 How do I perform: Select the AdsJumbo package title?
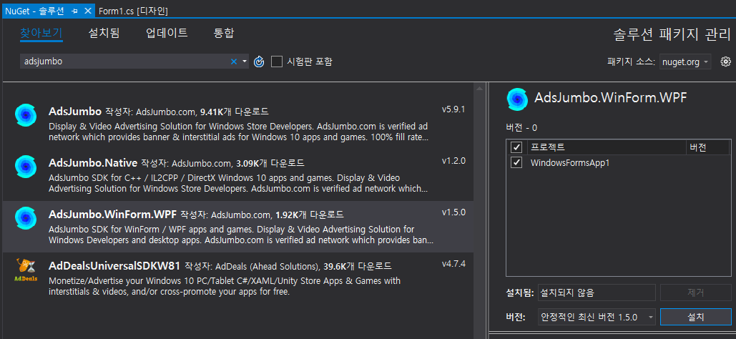(x=75, y=112)
